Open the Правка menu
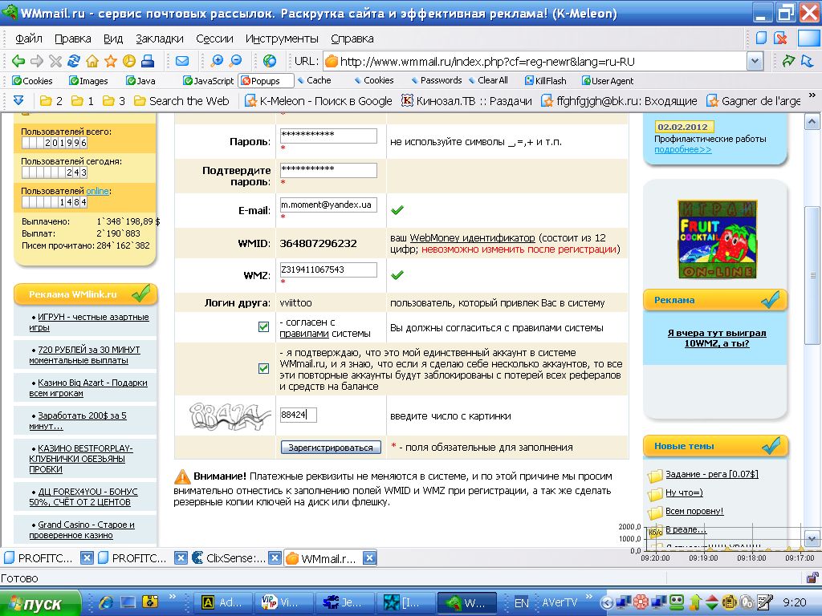This screenshot has height=616, width=822. (73, 38)
